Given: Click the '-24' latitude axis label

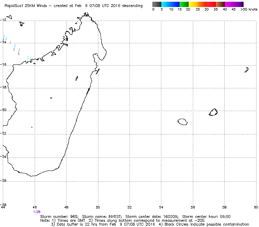Looking at the screenshot, I should [3, 156].
